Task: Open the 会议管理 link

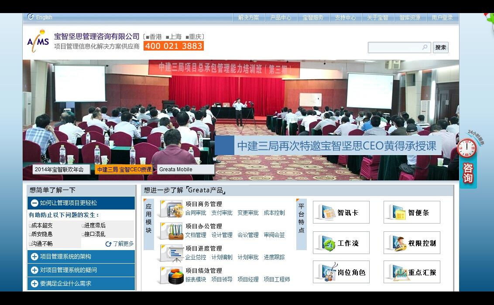Action: tap(248, 235)
